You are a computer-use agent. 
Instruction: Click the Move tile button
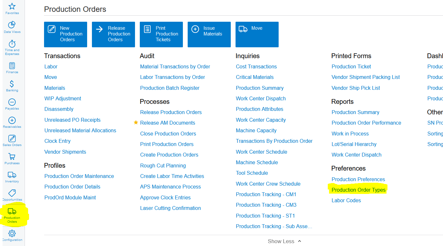click(257, 34)
